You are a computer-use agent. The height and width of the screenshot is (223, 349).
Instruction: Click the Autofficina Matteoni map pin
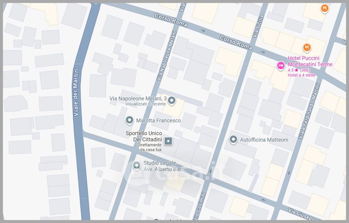233,139
